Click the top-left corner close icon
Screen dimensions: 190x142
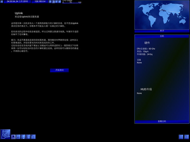coord(2,1)
